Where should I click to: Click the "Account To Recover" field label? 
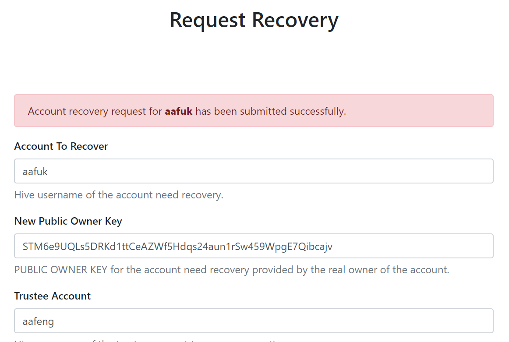pos(61,146)
